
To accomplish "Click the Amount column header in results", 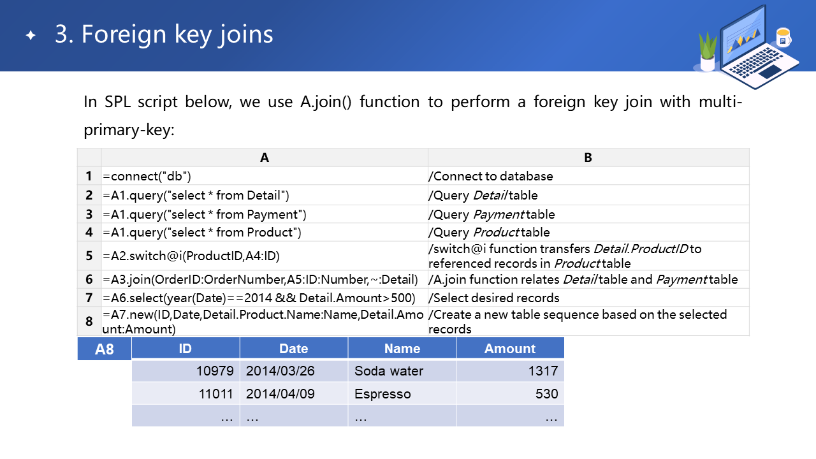I will tap(509, 348).
